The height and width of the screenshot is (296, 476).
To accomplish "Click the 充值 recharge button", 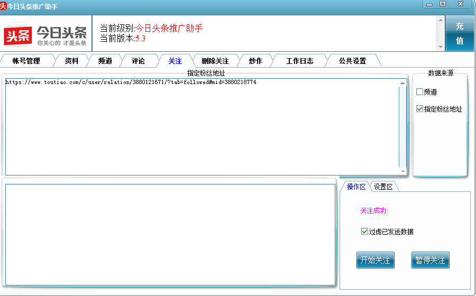I will [460, 33].
